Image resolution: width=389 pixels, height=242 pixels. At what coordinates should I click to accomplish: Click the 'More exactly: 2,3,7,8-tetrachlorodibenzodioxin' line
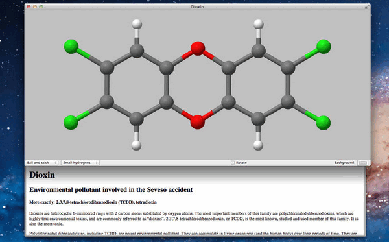coord(93,202)
